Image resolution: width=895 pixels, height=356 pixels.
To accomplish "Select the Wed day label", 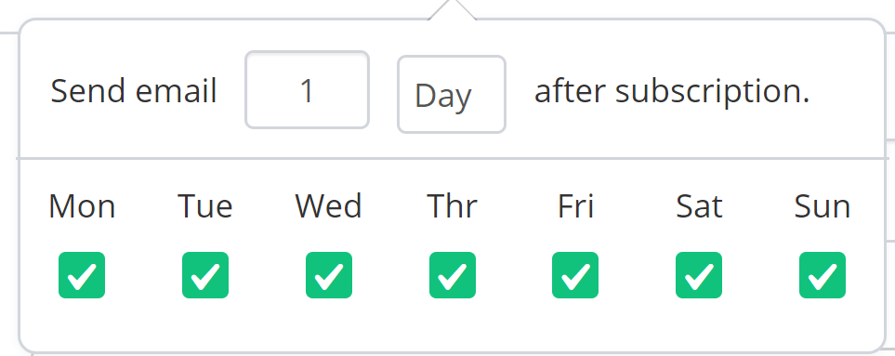I will click(329, 206).
